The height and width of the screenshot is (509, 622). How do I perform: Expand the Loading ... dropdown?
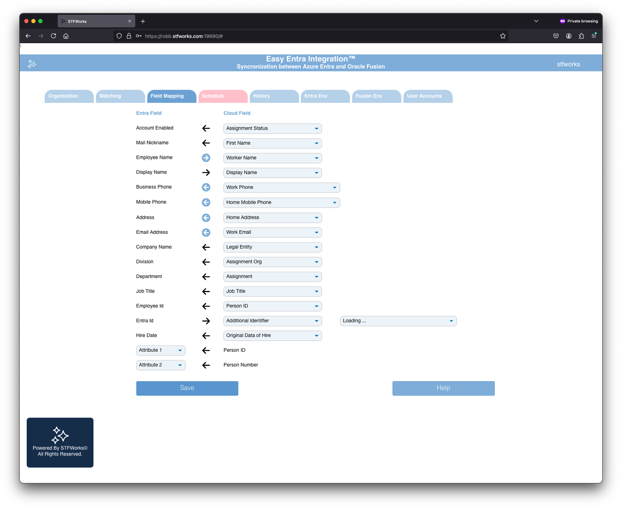tap(398, 321)
